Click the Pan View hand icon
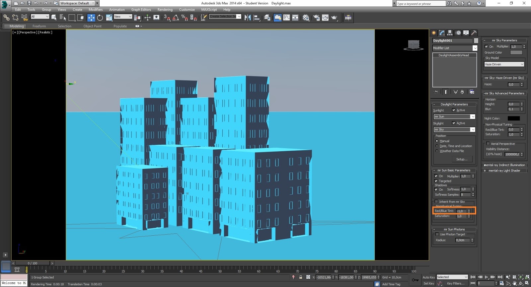The height and width of the screenshot is (287, 531). [514, 283]
